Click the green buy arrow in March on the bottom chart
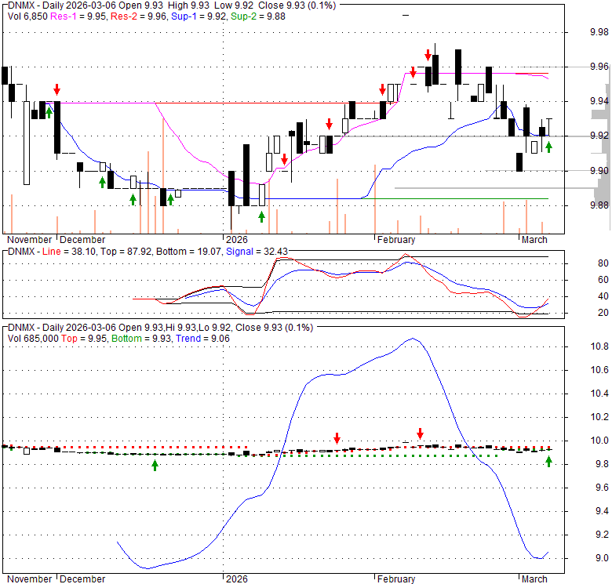 [548, 462]
